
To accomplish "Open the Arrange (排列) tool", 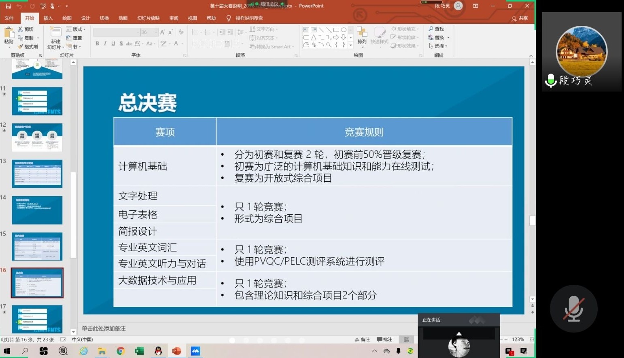I will 362,36.
